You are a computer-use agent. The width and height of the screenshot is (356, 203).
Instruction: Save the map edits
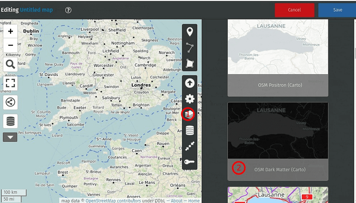pos(337,10)
